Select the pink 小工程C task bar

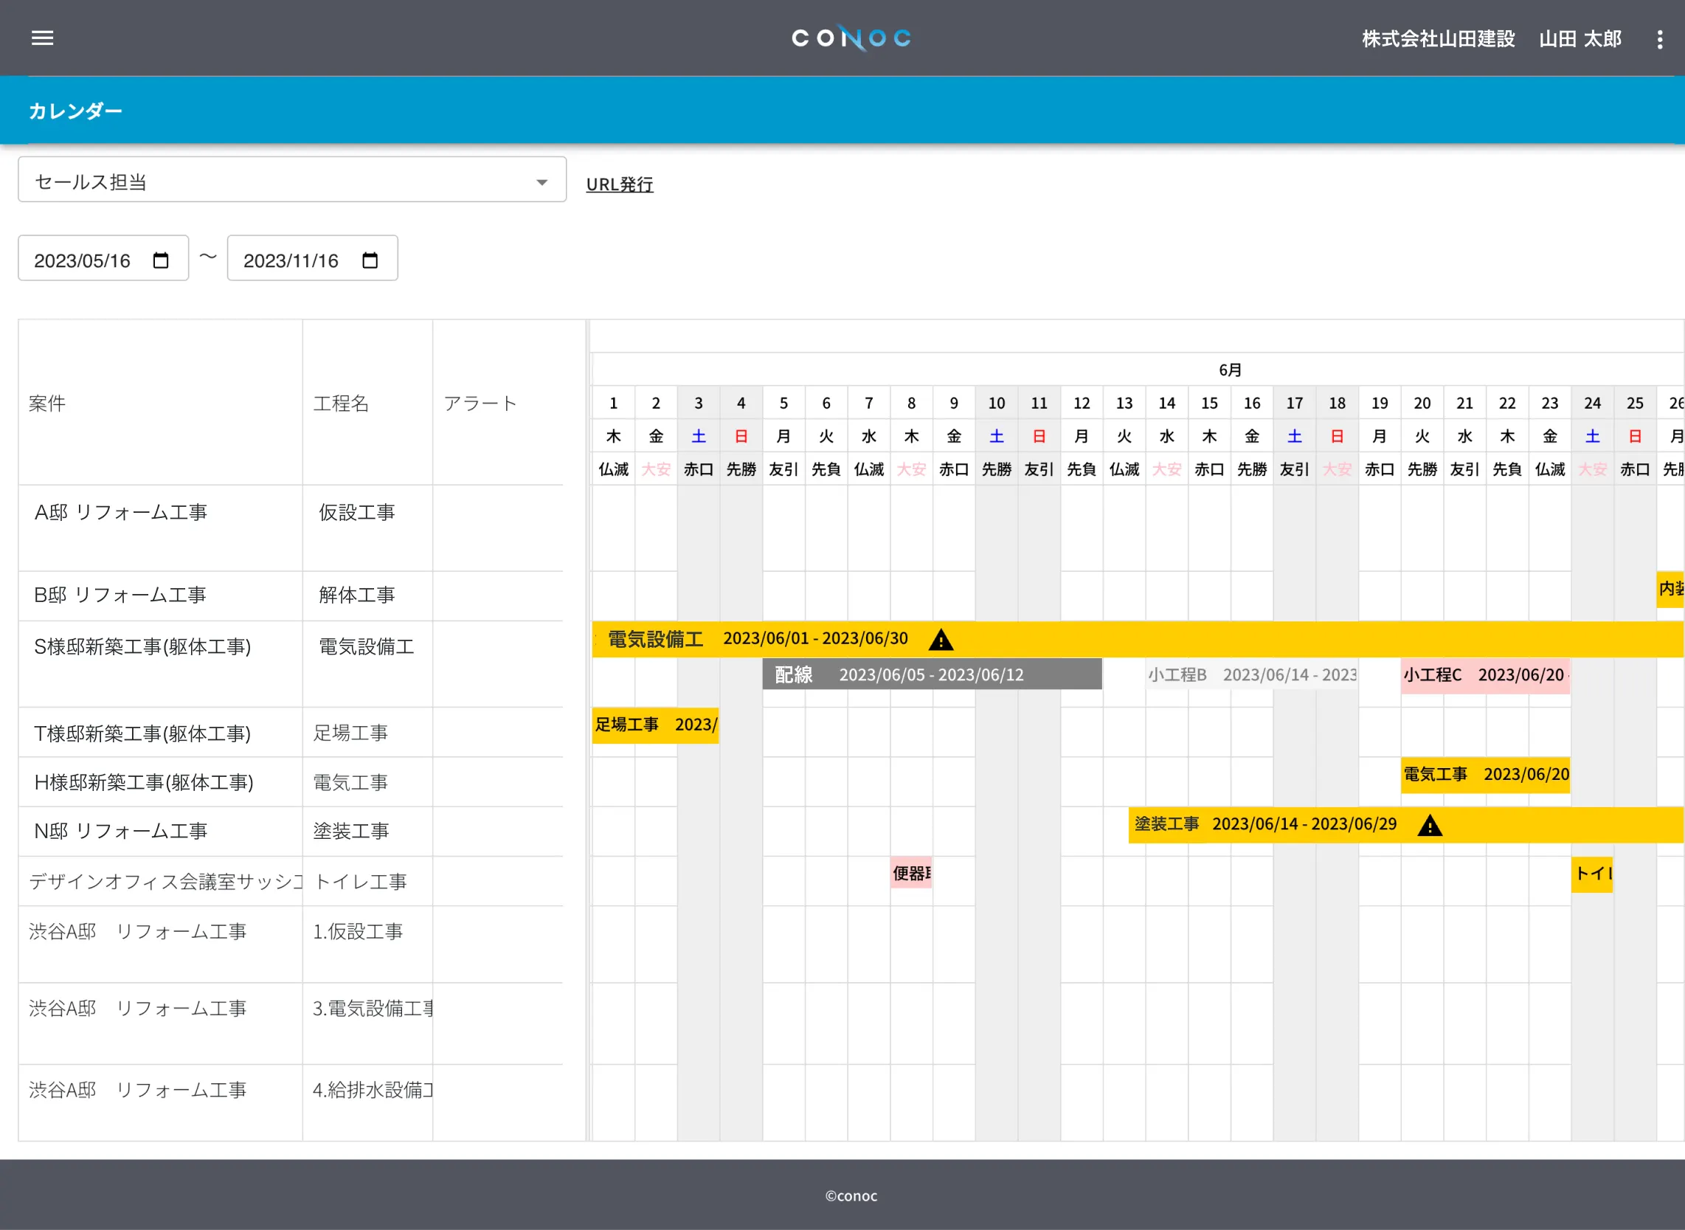(x=1485, y=675)
